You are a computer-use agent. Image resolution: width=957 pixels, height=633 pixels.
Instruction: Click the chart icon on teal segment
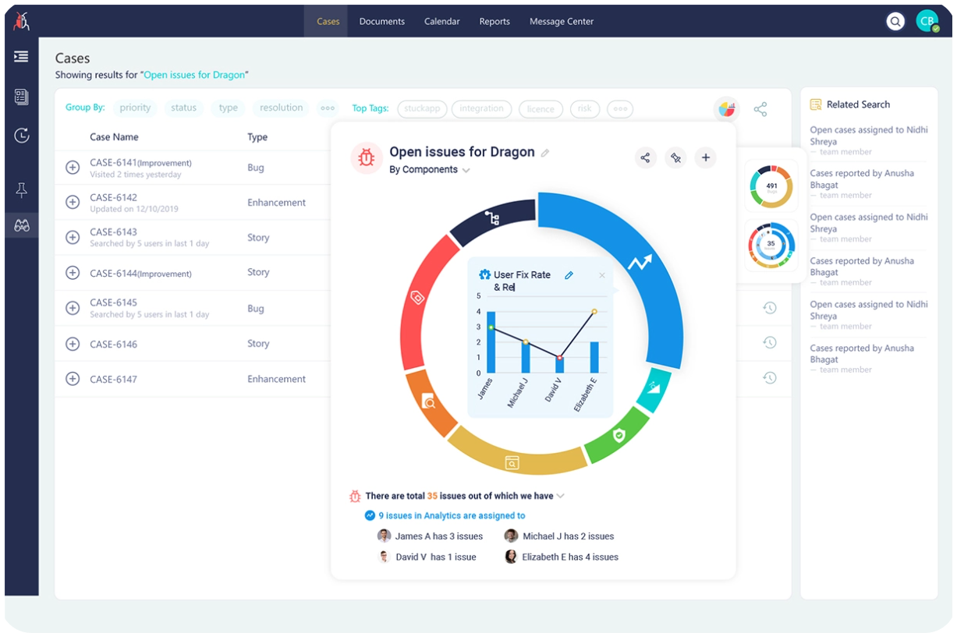653,387
